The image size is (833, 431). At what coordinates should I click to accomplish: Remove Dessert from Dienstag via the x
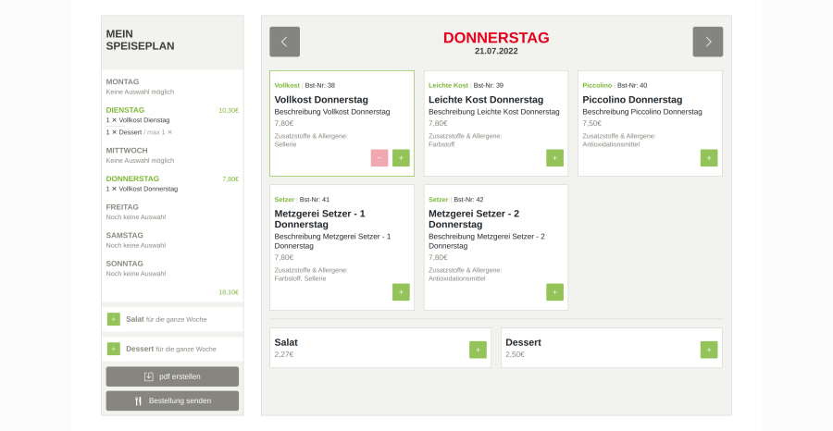[x=169, y=132]
